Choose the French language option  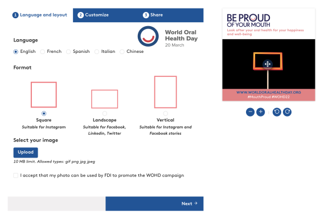pos(51,52)
